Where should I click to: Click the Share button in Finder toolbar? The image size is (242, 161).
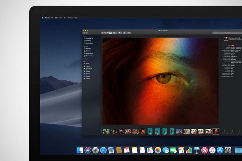[x=124, y=33]
